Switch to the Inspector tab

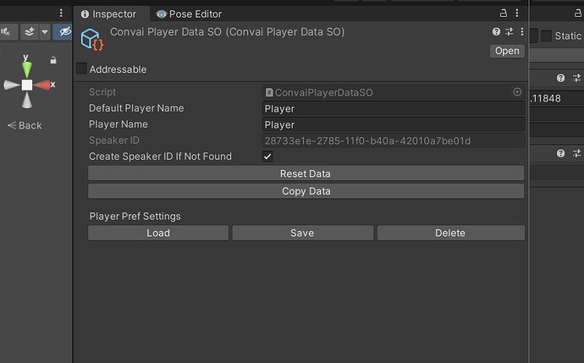point(108,14)
